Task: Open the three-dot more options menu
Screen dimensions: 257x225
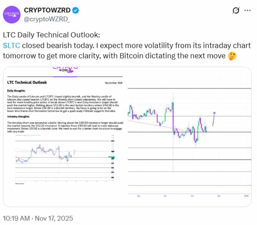Action: [x=248, y=10]
